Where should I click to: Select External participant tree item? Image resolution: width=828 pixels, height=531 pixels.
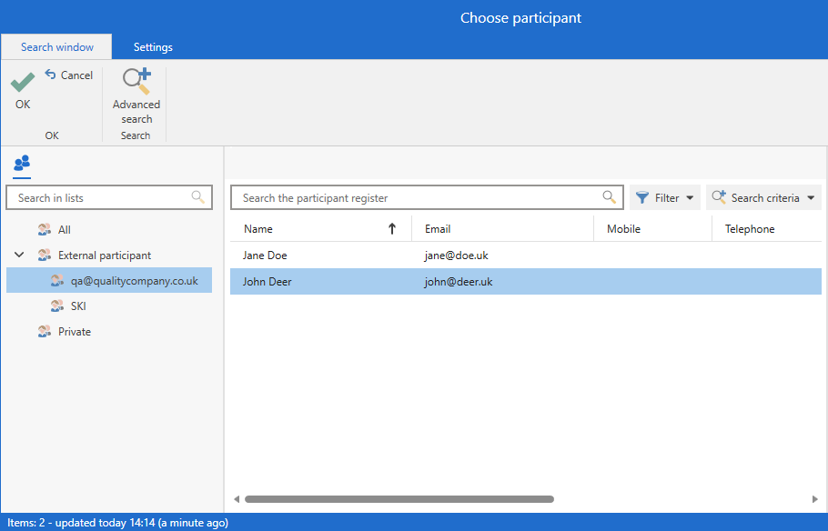coord(105,255)
